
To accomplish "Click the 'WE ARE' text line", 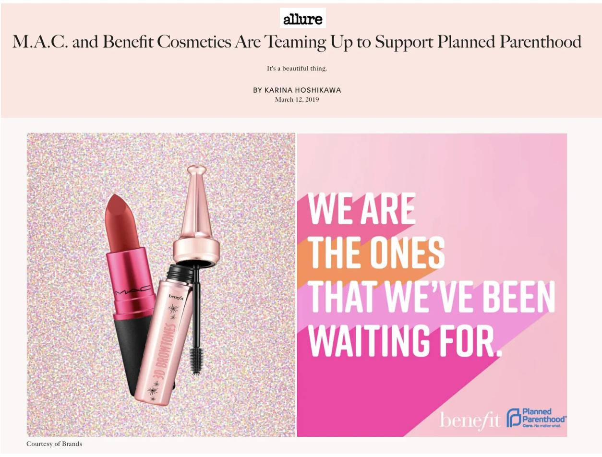I will pos(361,209).
